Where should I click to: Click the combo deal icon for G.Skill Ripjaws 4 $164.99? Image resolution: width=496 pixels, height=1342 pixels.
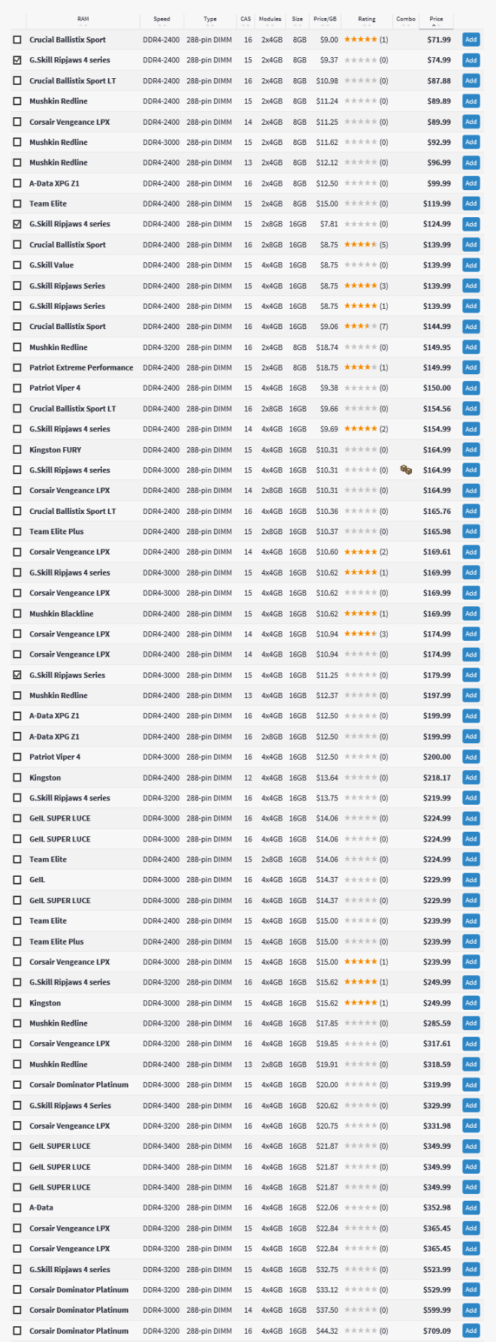click(405, 470)
